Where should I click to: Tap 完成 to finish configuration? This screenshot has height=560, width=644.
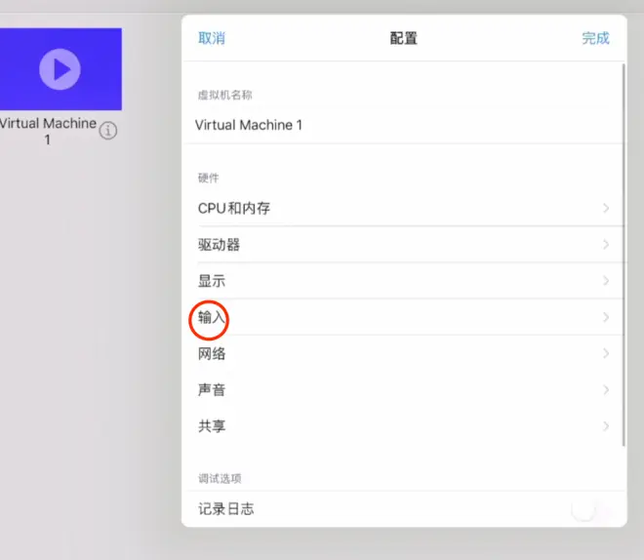pyautogui.click(x=595, y=38)
